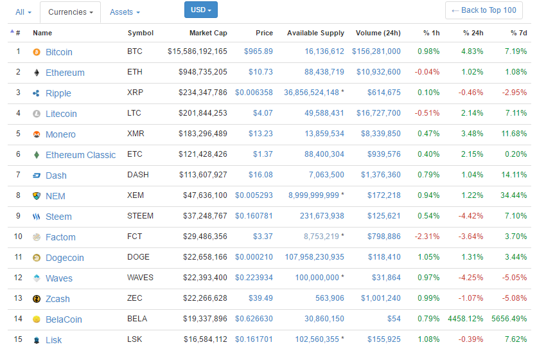Viewport: 537px width, 349px height.
Task: Sort by the % 24h column header
Action: click(473, 33)
